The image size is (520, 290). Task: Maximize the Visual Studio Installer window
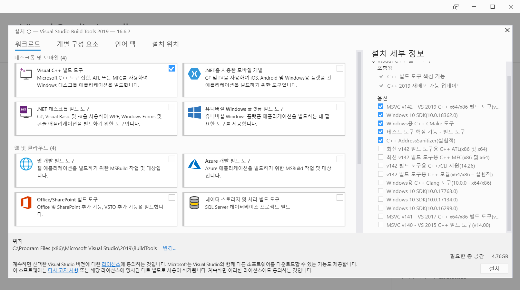[492, 7]
